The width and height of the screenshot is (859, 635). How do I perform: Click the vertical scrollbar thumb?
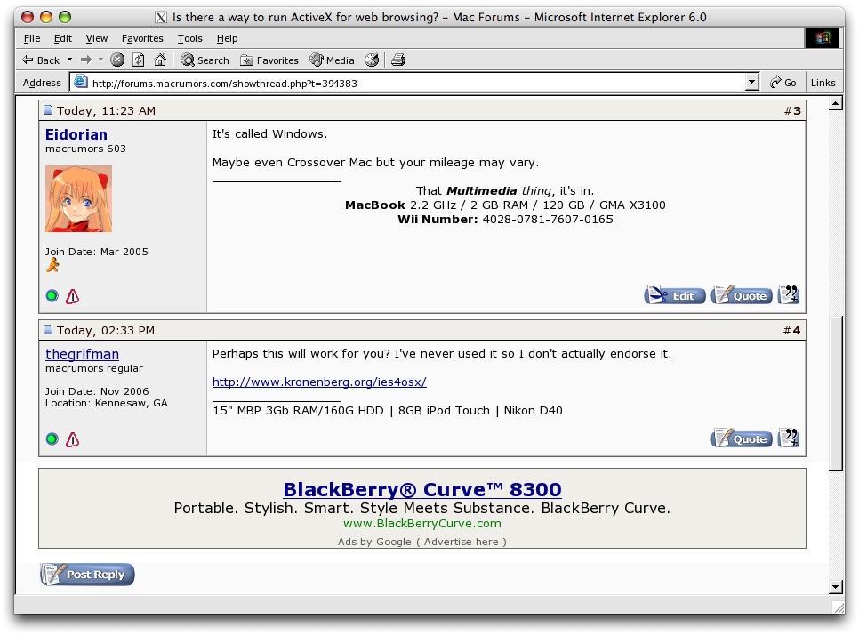[836, 393]
